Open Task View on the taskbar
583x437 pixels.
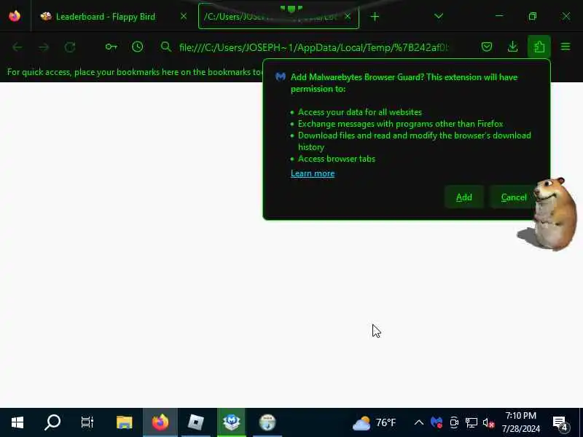coord(87,422)
